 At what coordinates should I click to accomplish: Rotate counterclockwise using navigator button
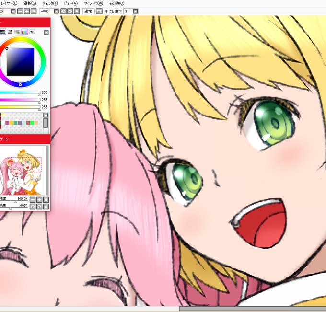click(33, 207)
